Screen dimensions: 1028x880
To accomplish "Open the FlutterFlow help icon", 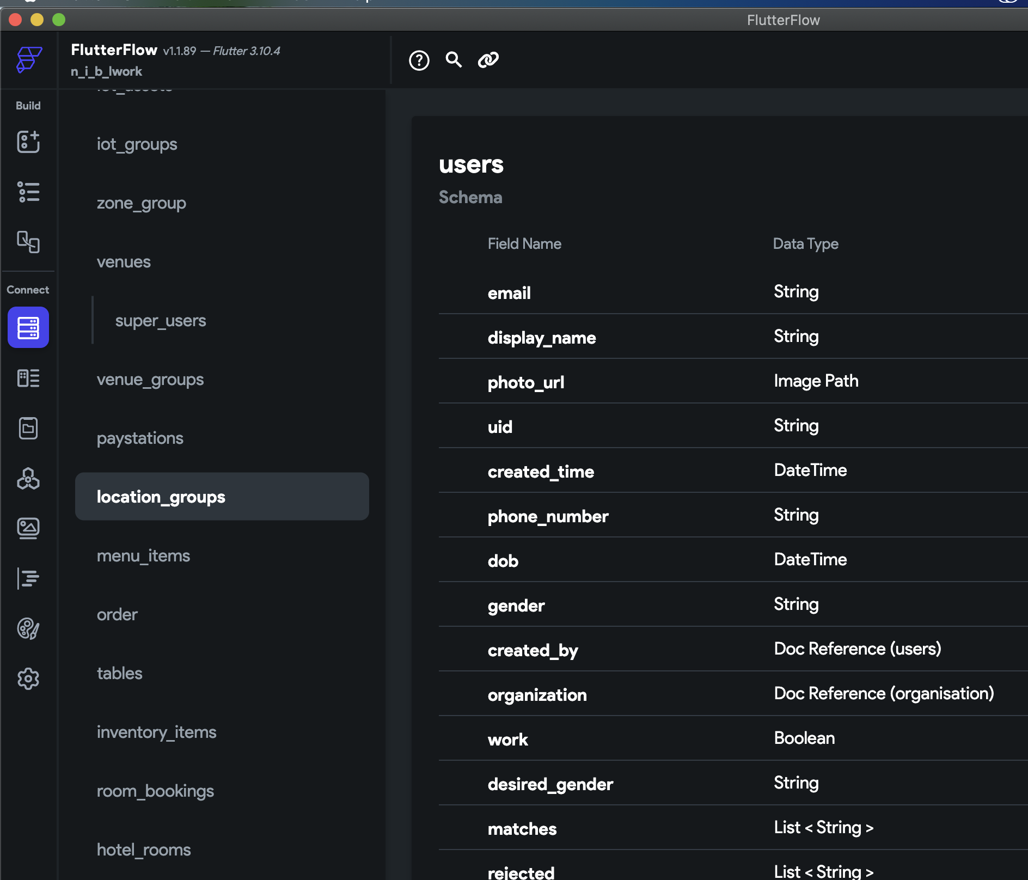I will (x=419, y=60).
